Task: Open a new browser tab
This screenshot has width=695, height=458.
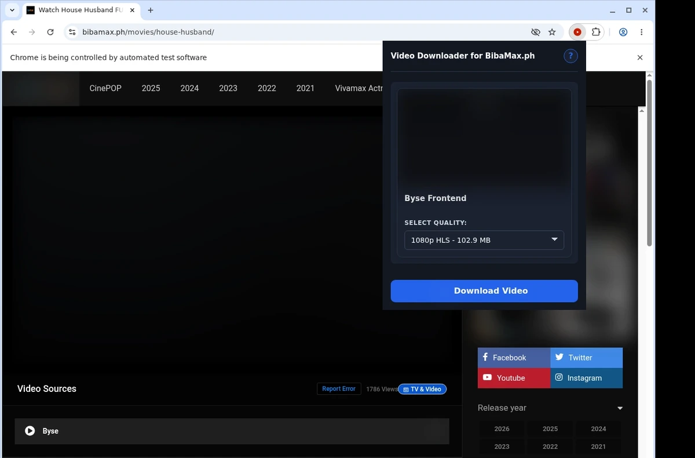Action: click(x=151, y=10)
